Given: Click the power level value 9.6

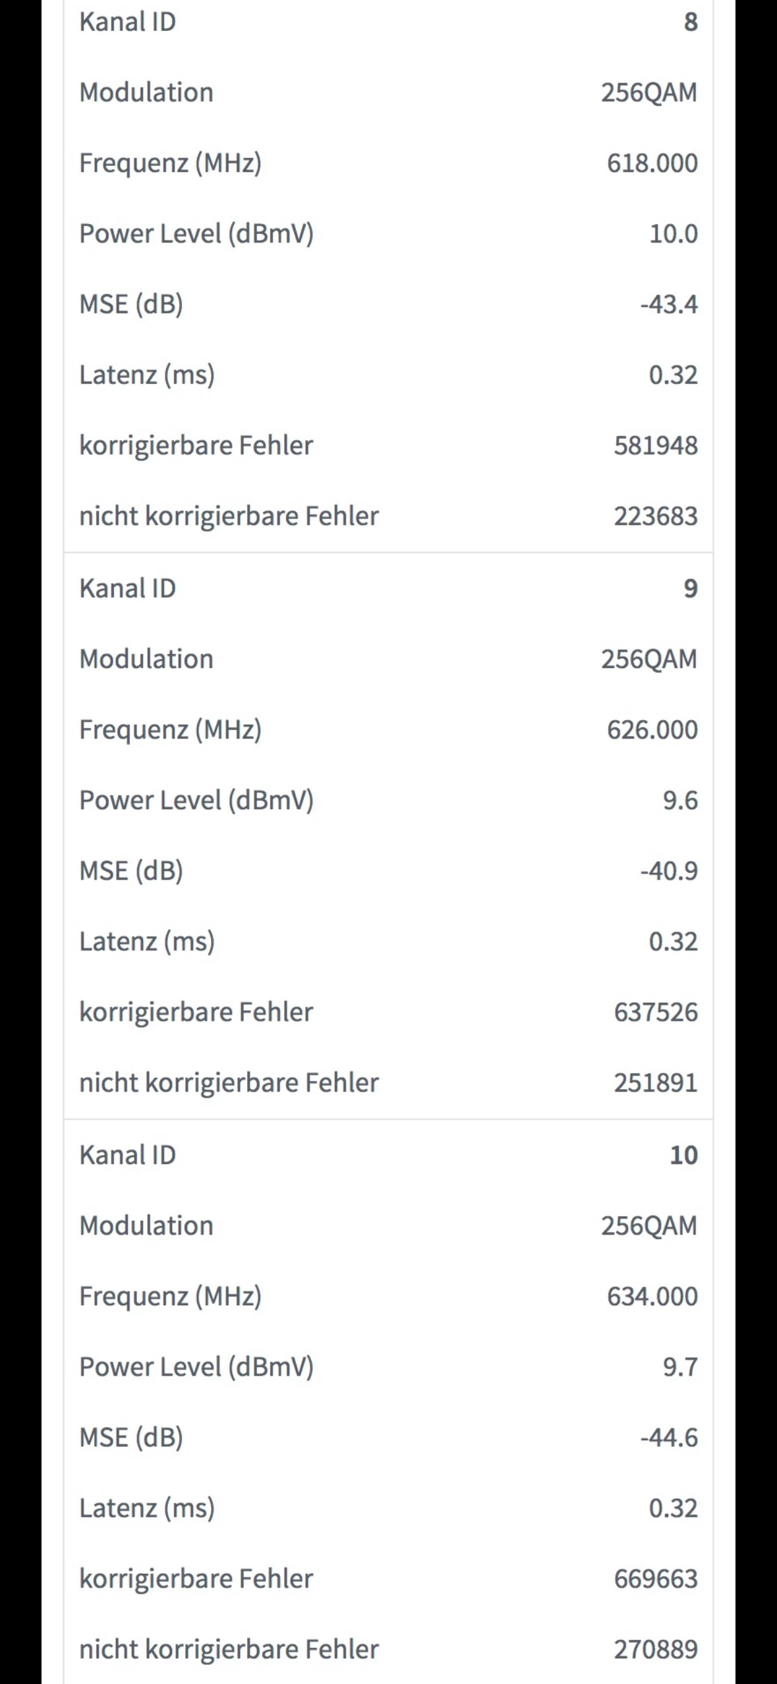Looking at the screenshot, I should [679, 800].
